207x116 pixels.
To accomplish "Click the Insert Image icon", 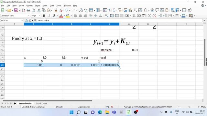I will pyautogui.click(x=125, y=10).
